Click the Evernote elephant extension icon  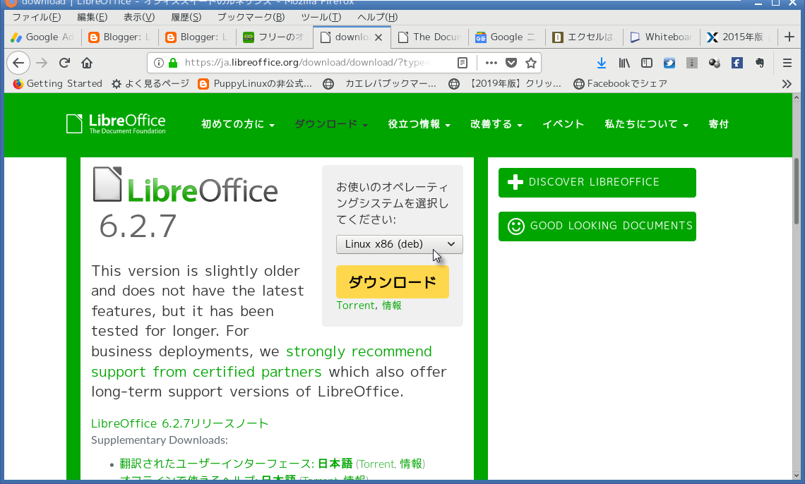759,63
